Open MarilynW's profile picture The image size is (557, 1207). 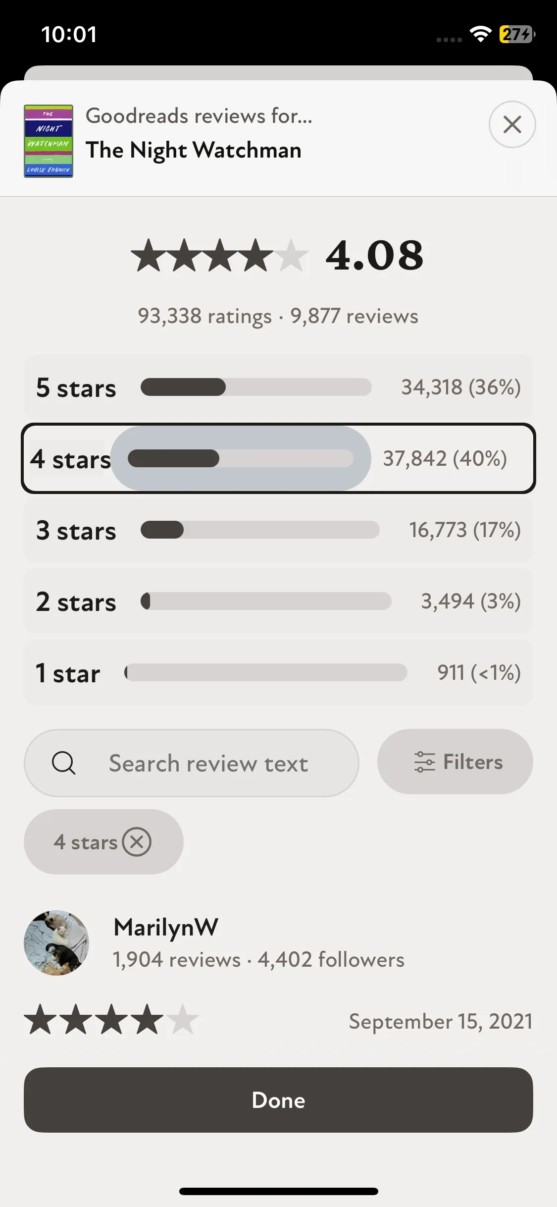56,943
